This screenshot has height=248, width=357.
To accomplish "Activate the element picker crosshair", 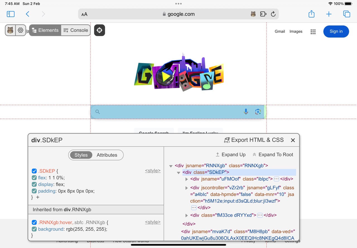I will (x=100, y=30).
